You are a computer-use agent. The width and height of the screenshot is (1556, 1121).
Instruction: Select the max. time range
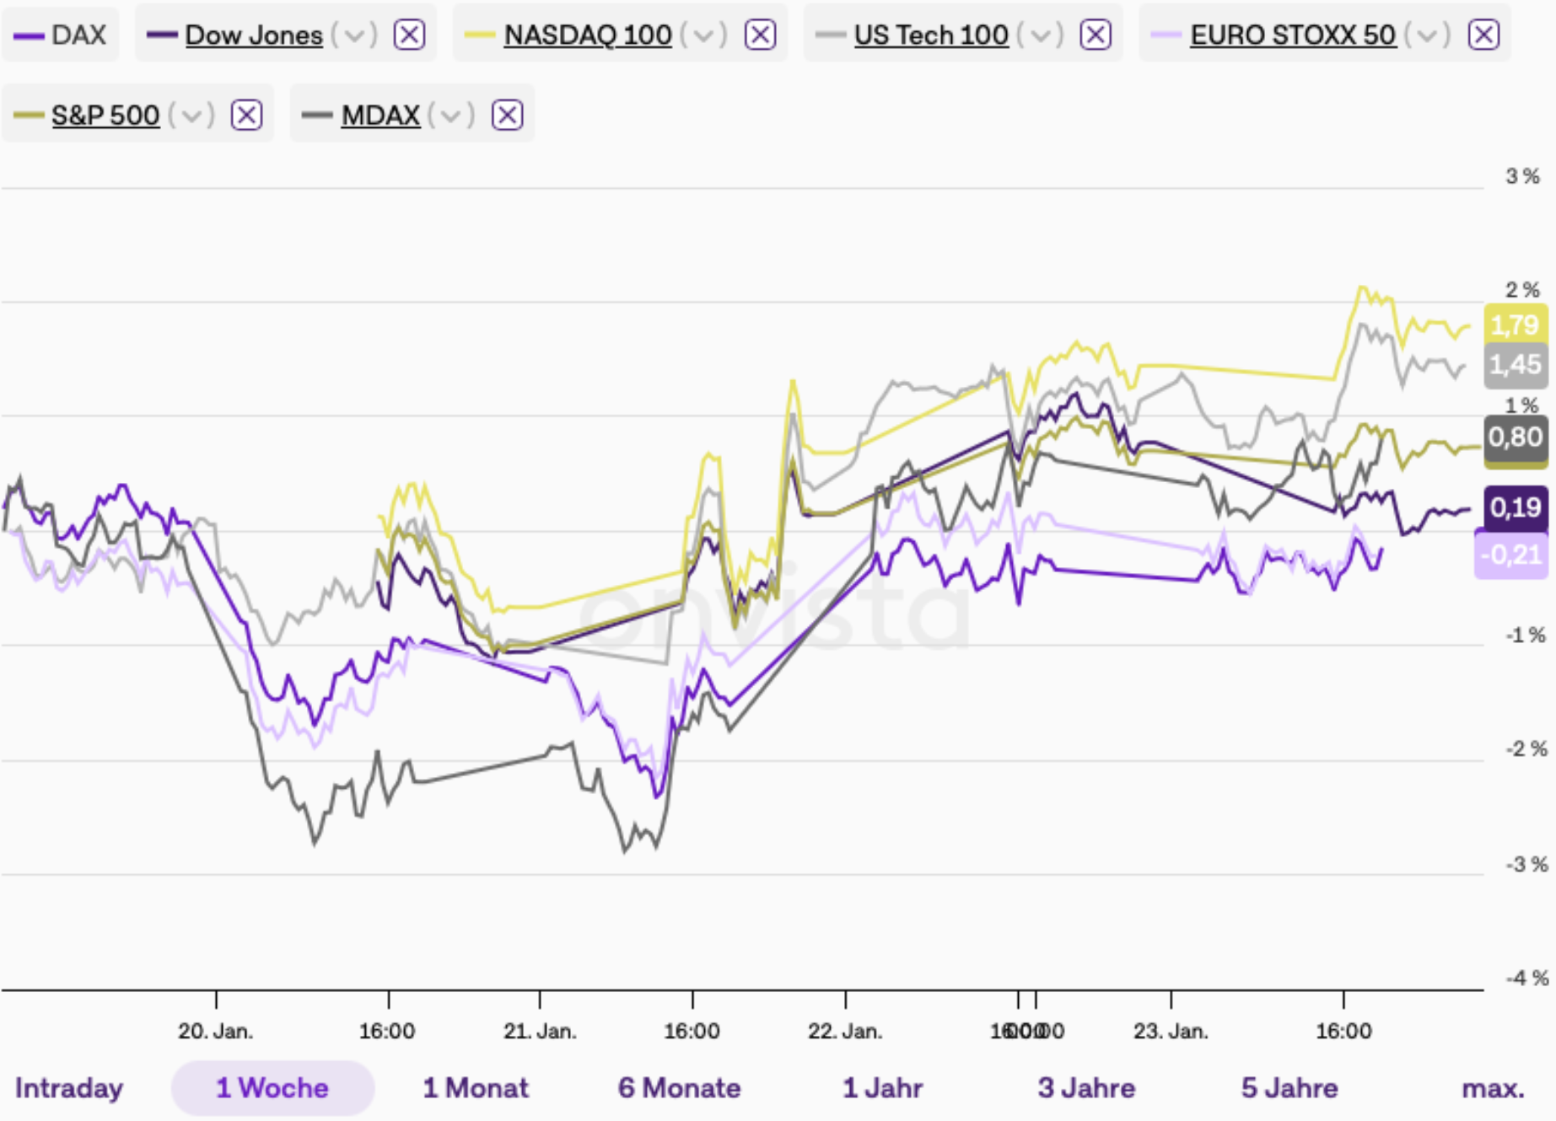pos(1493,1088)
